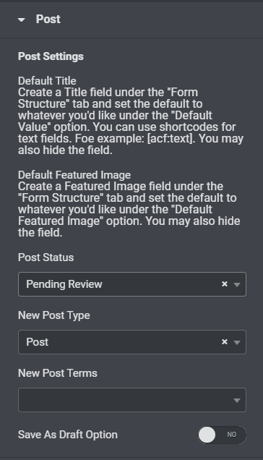Click the Save As Draft Option label
The image size is (263, 460).
tap(68, 435)
